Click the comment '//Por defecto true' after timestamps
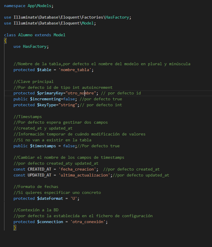The width and height of the screenshot is (212, 247). click(99, 146)
